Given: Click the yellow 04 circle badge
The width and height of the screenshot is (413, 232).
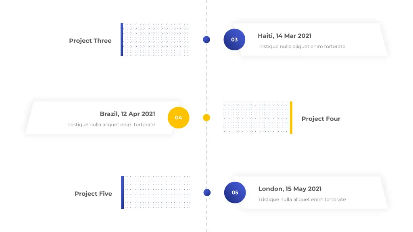Looking at the screenshot, I should 179,118.
